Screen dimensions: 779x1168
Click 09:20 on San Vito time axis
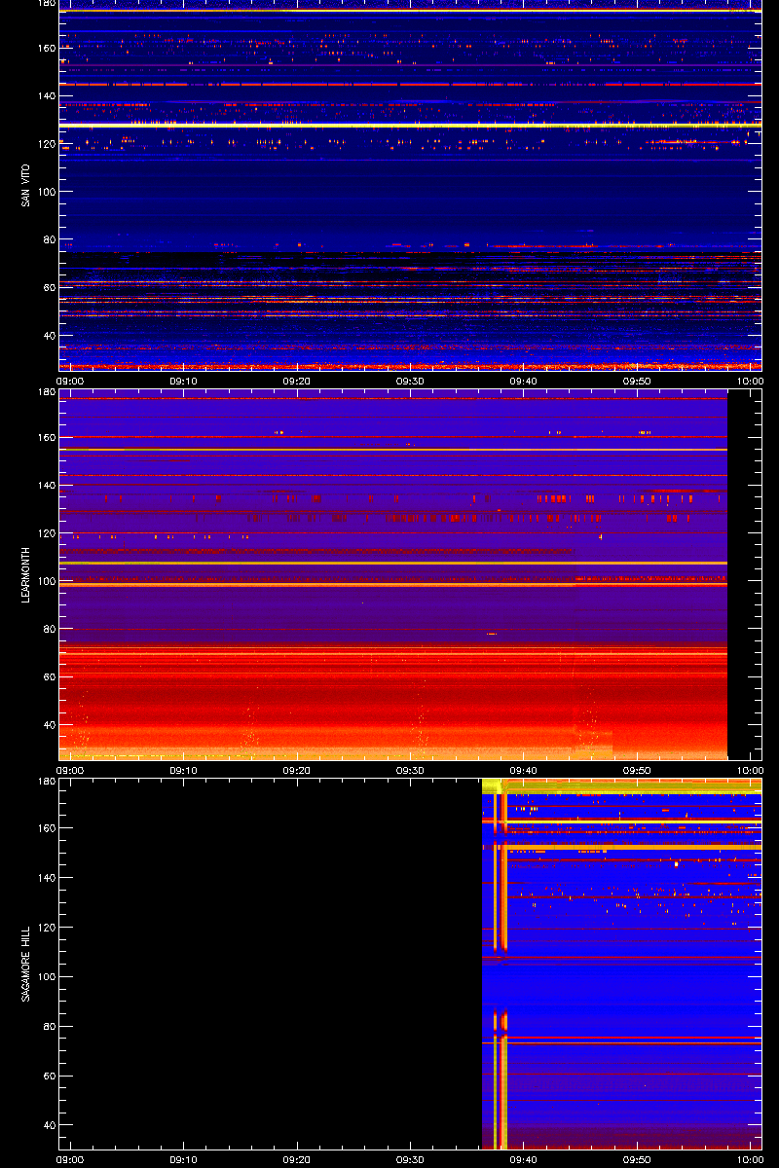coord(297,382)
